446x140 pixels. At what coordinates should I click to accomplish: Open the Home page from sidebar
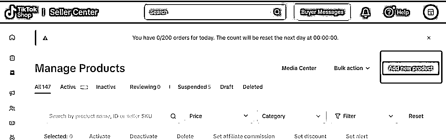pos(13,38)
